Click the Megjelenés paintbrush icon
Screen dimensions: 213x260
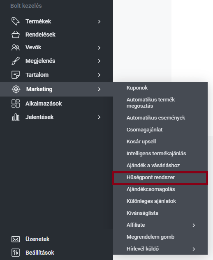tap(16, 61)
